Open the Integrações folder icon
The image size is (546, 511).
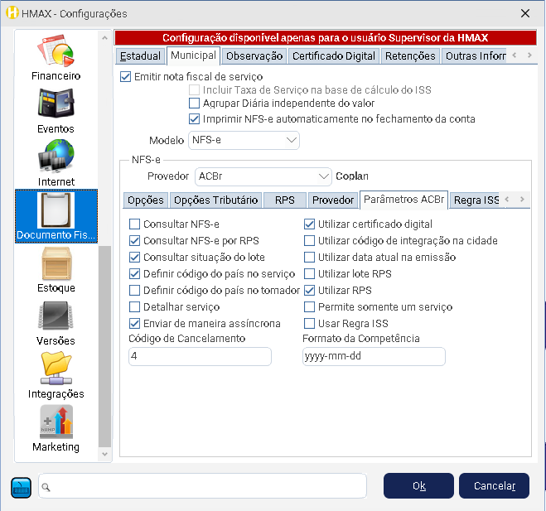point(56,374)
